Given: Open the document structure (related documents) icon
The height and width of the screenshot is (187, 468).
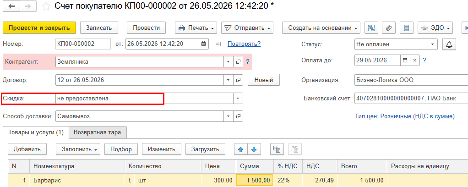Looking at the screenshot, I should pyautogui.click(x=371, y=28).
